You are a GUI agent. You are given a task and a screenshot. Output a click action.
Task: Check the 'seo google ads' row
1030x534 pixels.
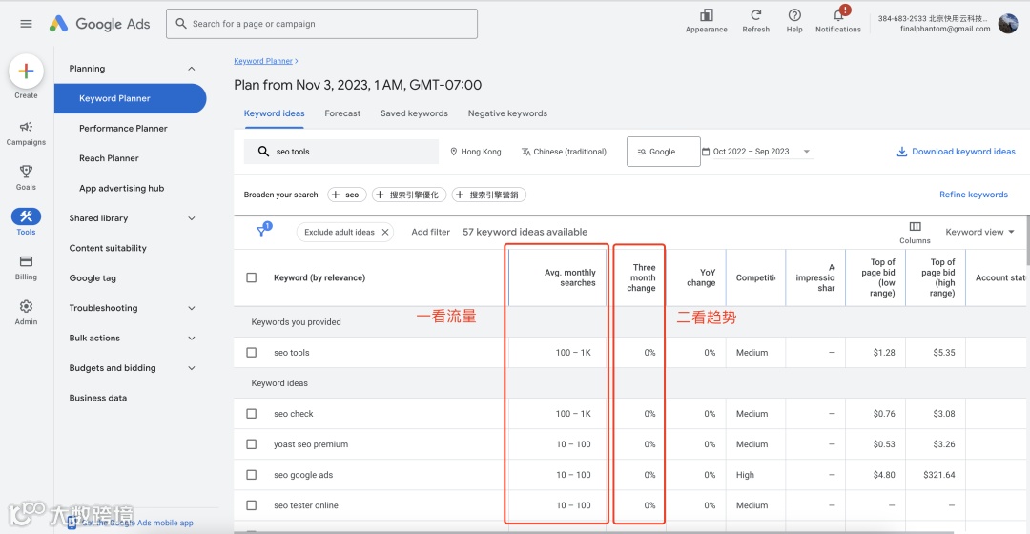coord(252,475)
